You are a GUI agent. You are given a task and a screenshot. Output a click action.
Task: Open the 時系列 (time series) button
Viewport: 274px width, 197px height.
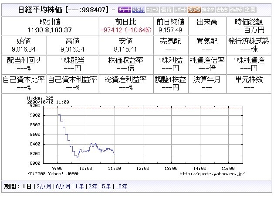coord(139,10)
